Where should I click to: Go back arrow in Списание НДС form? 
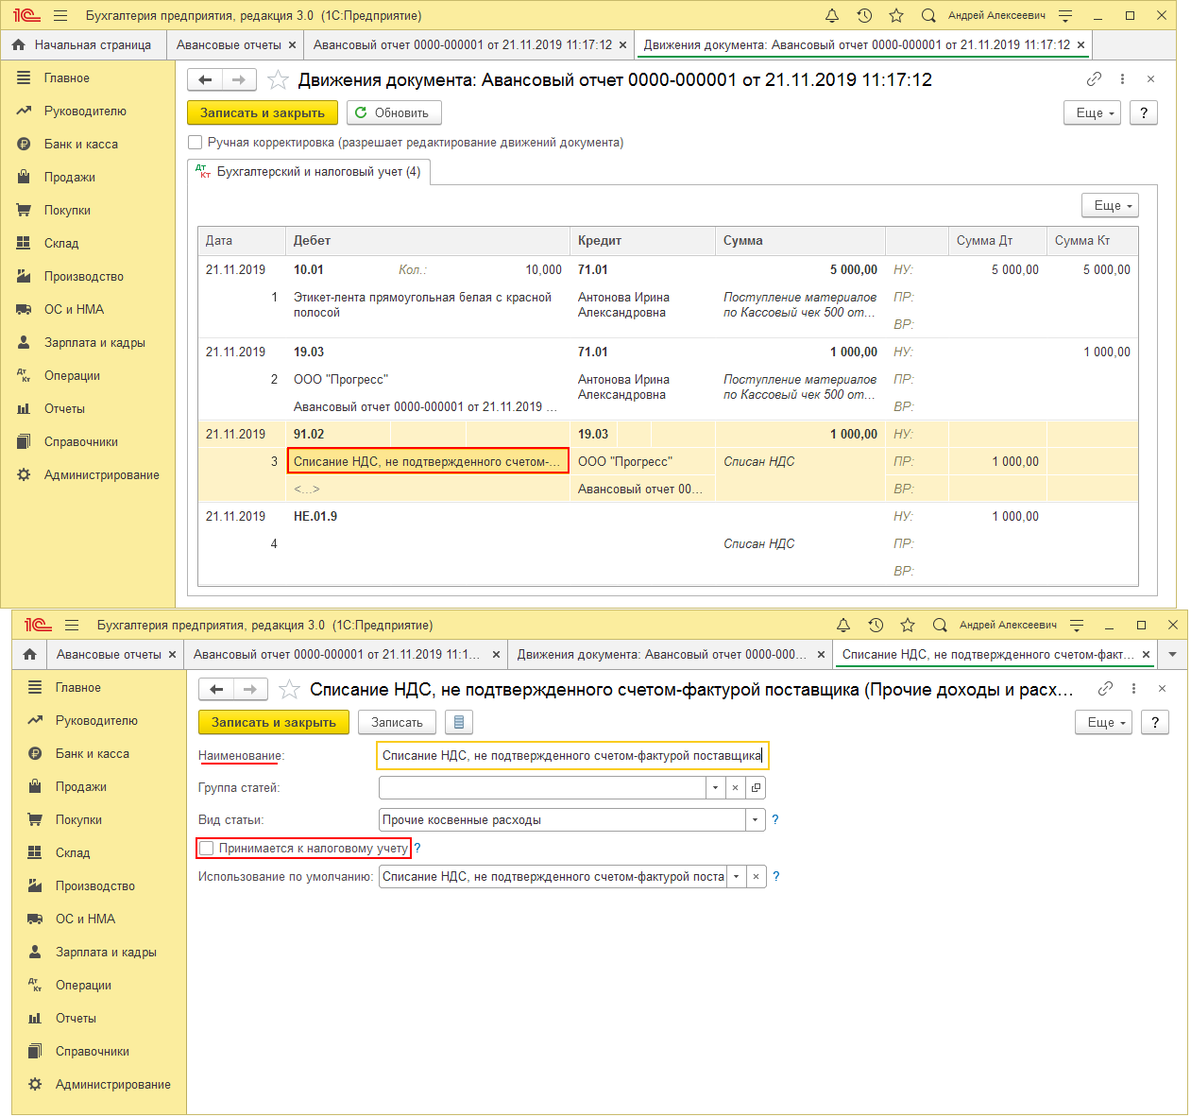[217, 690]
